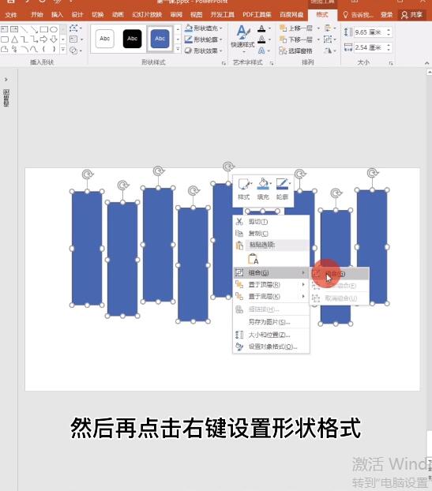
Task: Switch to PDF工具集 tab
Action: click(x=257, y=14)
